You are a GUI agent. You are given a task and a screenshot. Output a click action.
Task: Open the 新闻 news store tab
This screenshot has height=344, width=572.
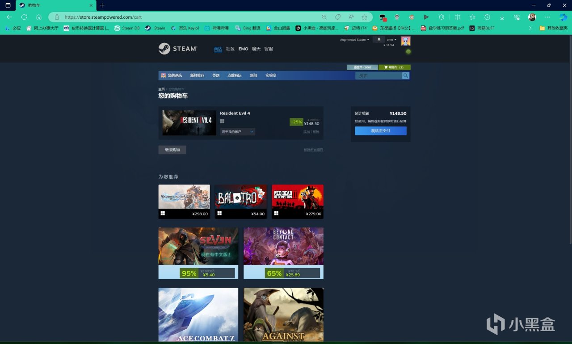pos(253,76)
